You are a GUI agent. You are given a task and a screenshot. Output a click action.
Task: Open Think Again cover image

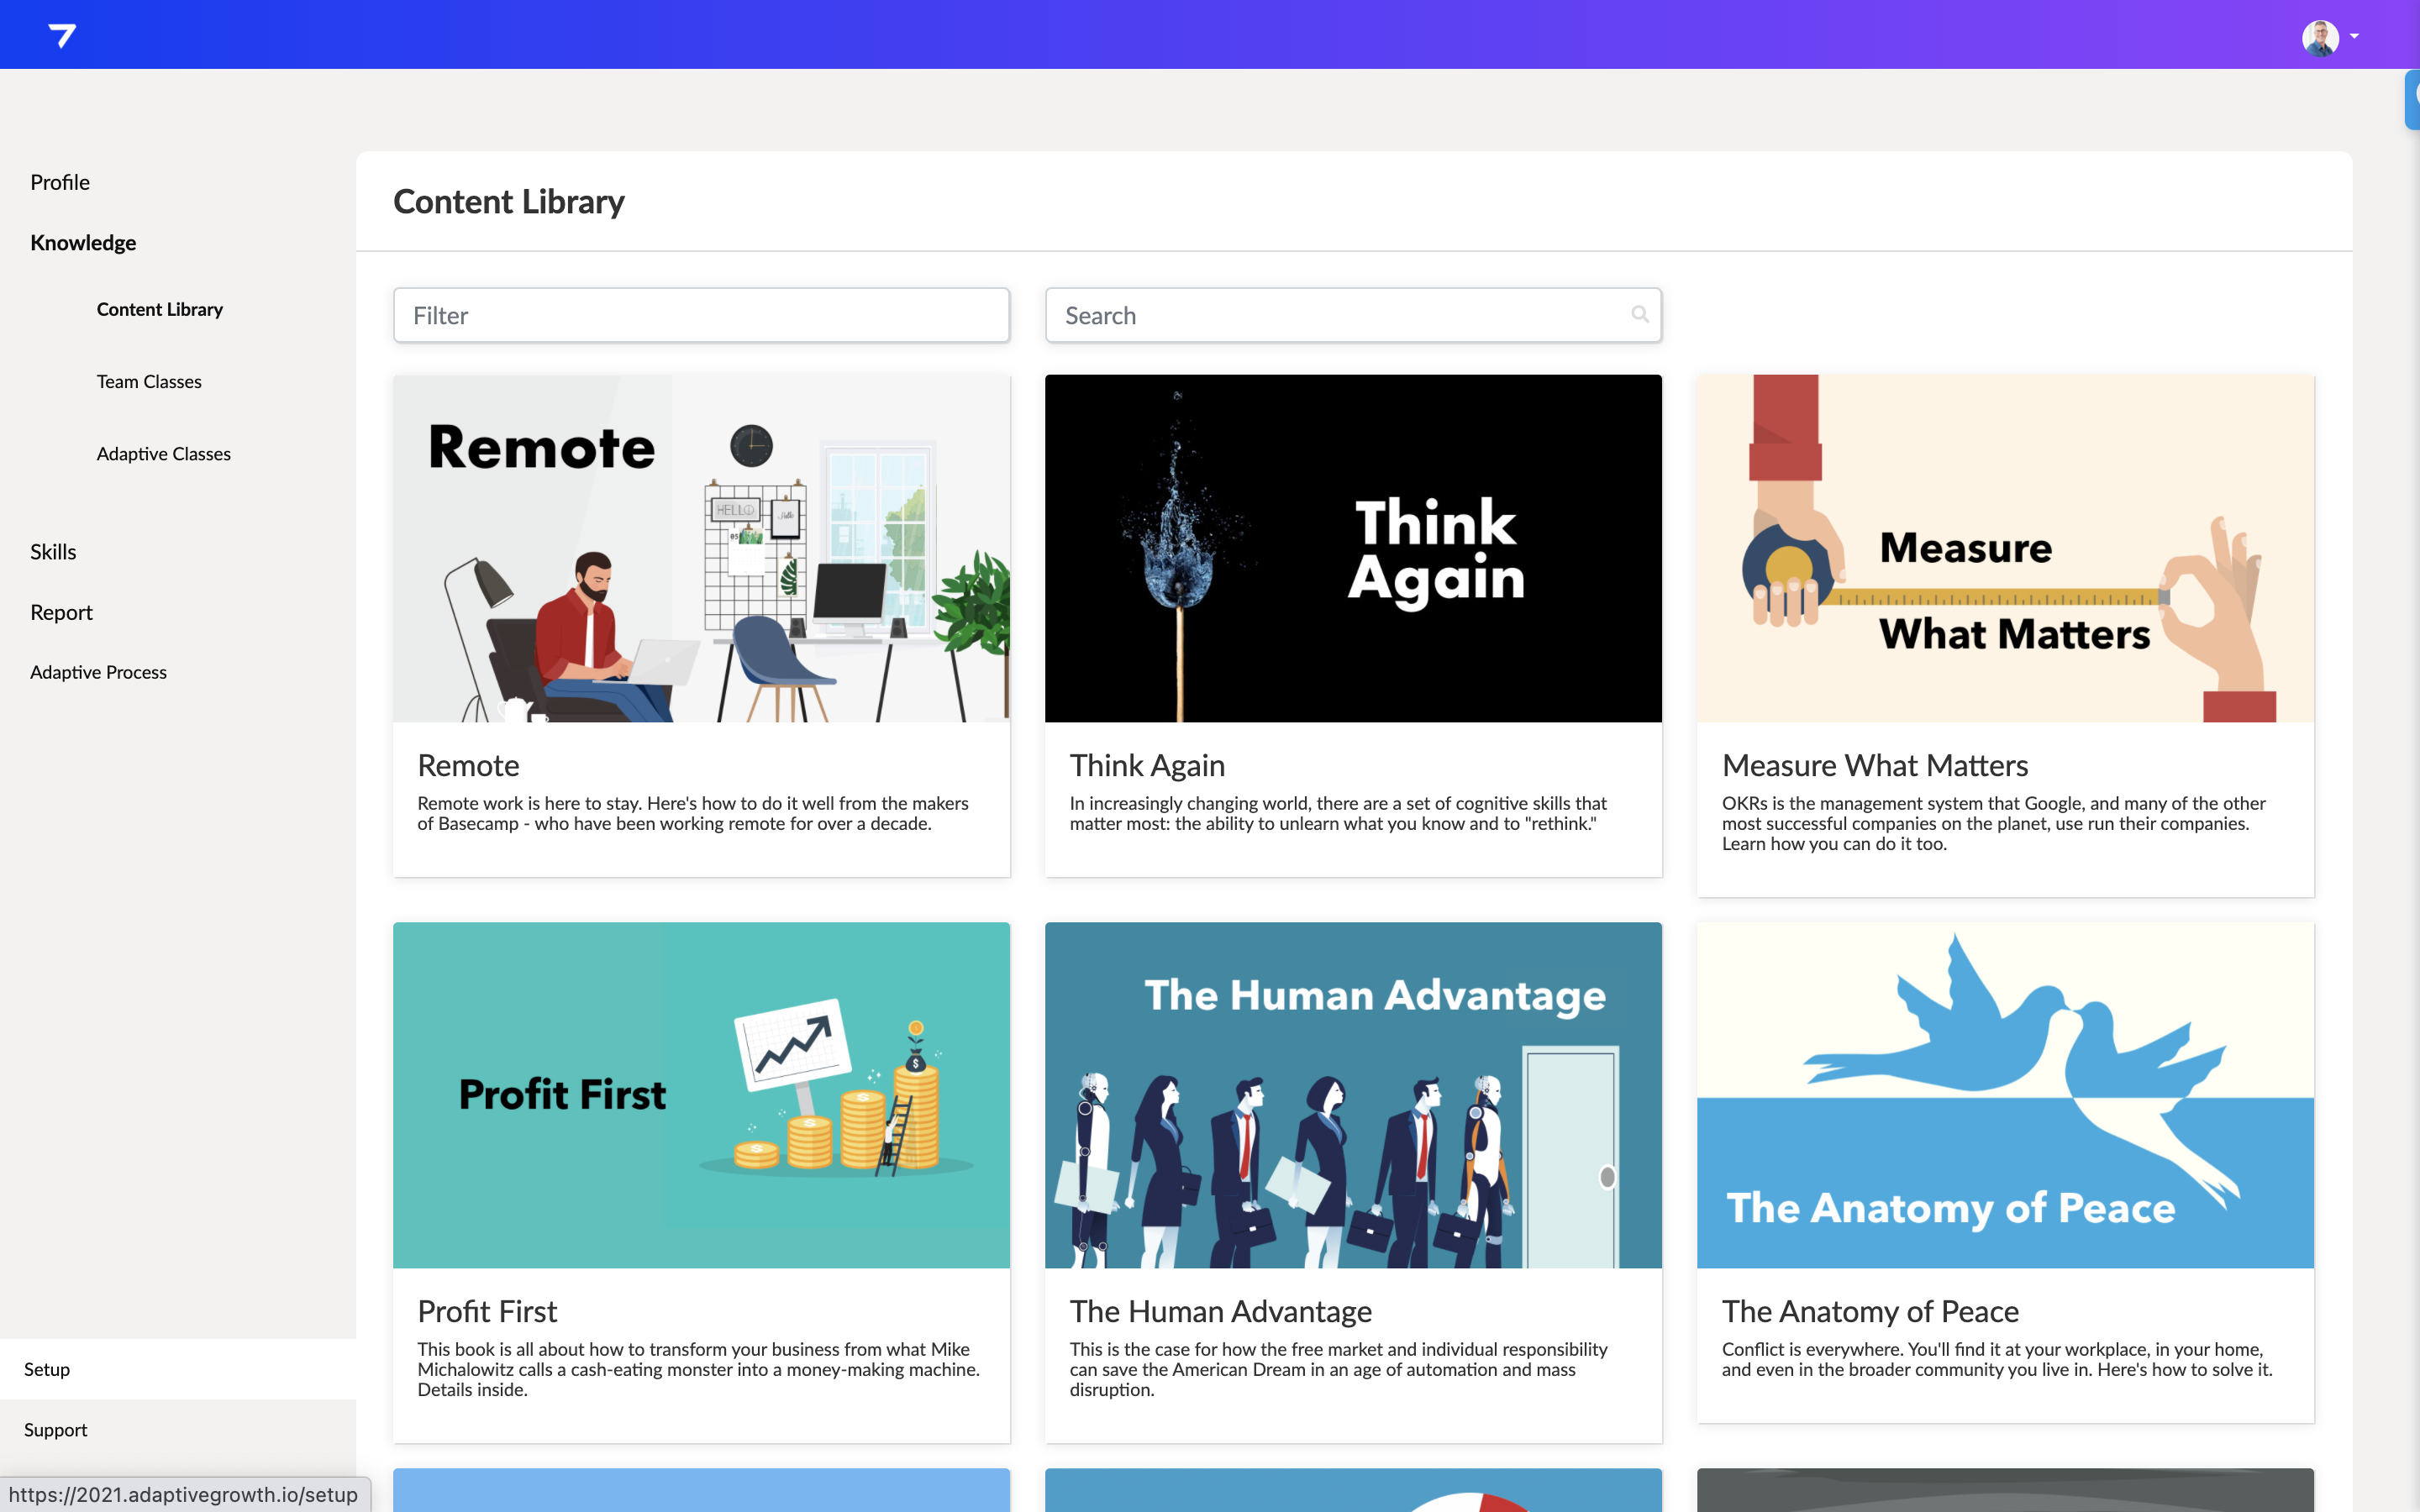click(1353, 548)
